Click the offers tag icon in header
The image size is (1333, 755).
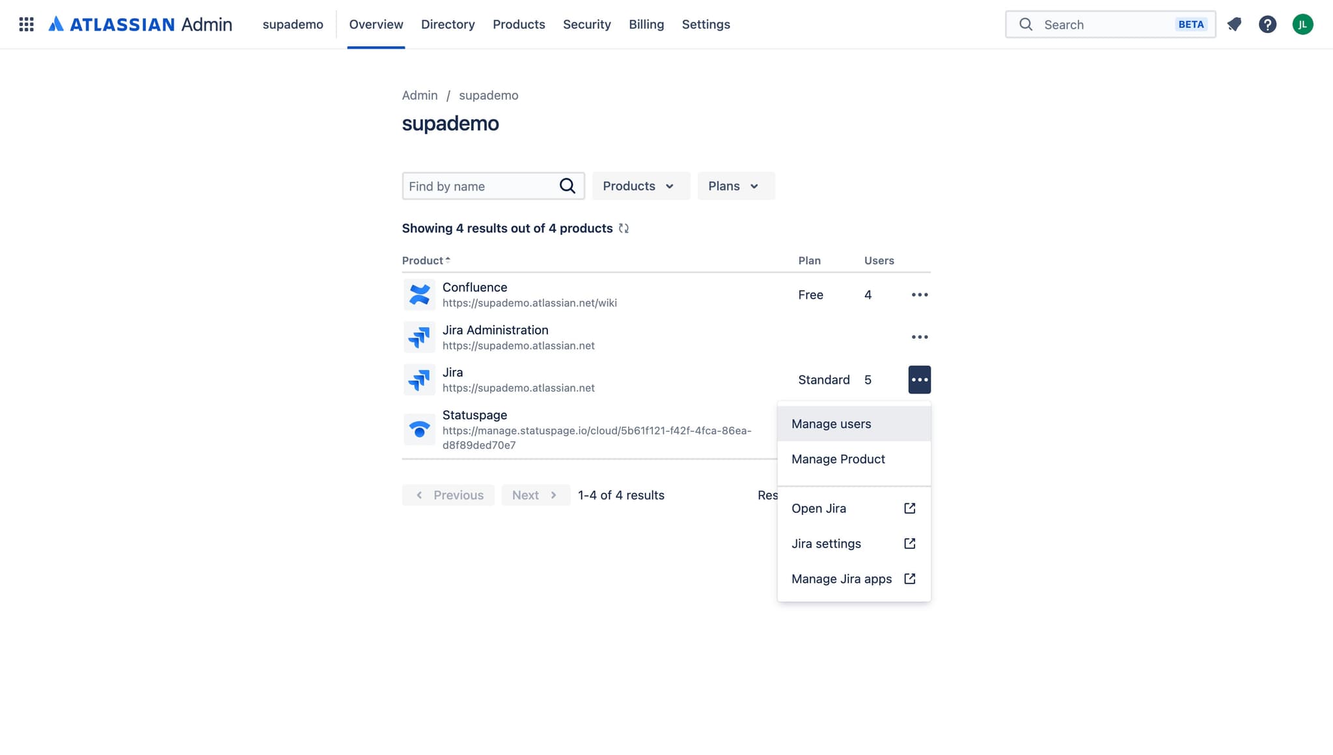click(x=1235, y=24)
